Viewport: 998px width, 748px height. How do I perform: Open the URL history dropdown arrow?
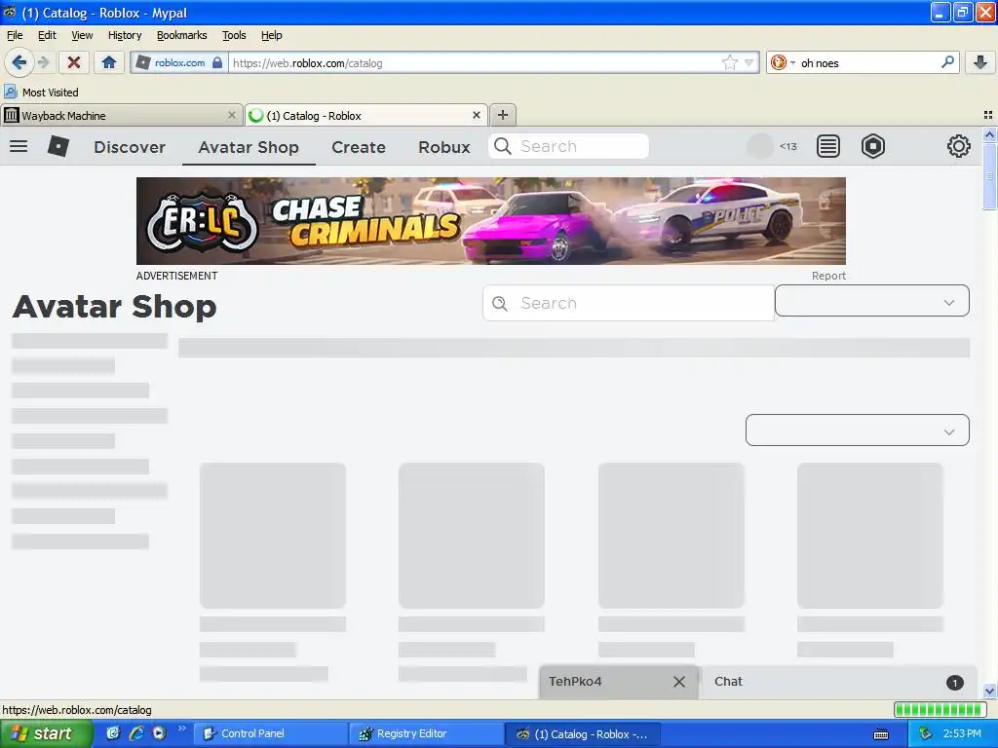(x=749, y=62)
